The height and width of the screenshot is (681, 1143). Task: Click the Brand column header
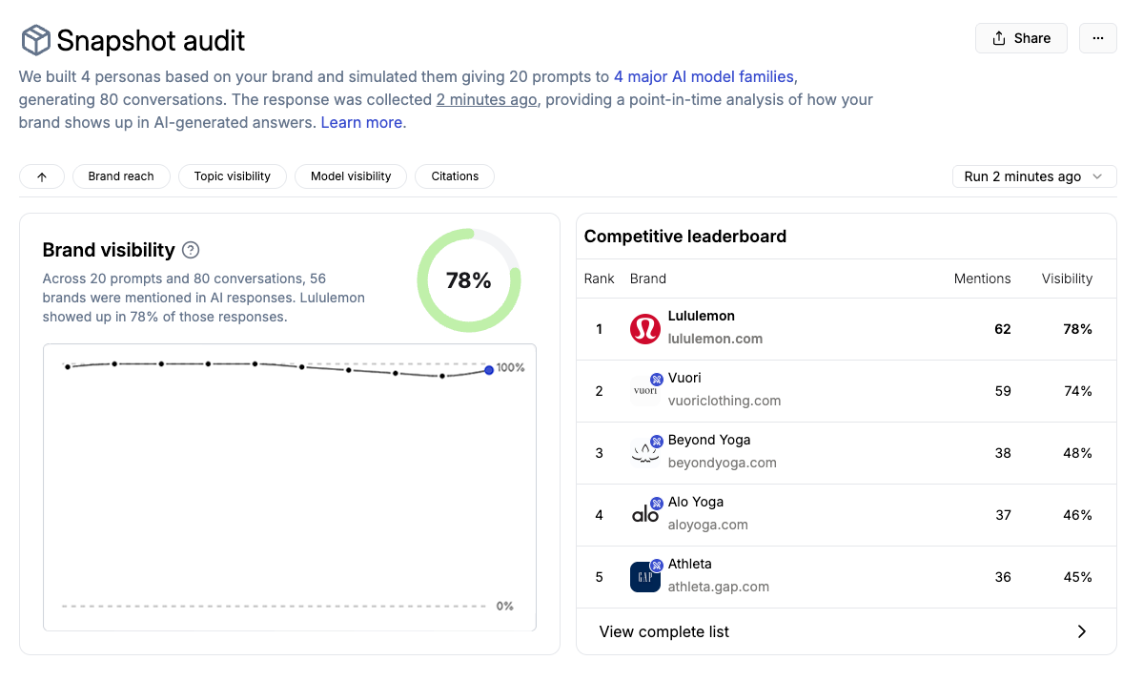(x=648, y=279)
